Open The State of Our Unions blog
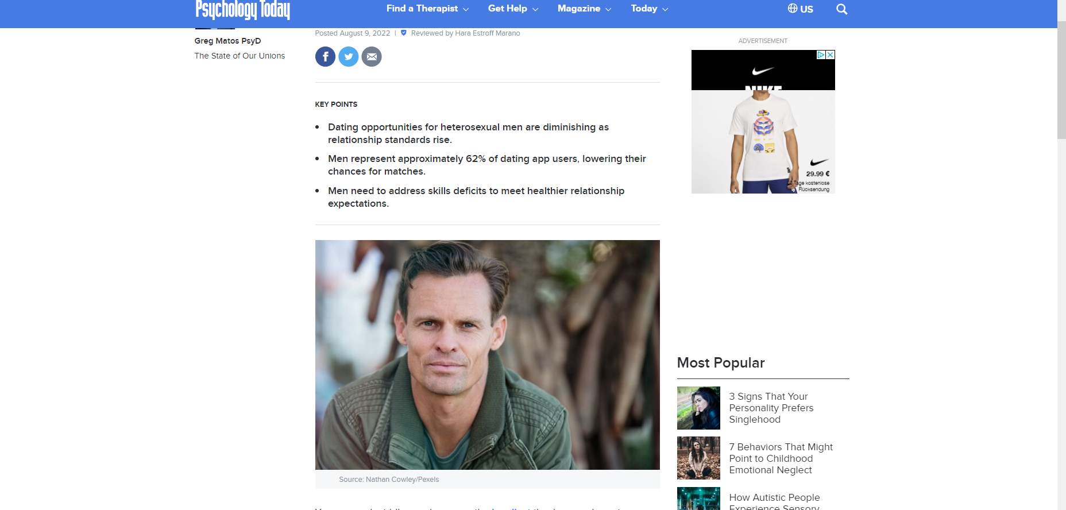The height and width of the screenshot is (510, 1066). pos(240,56)
